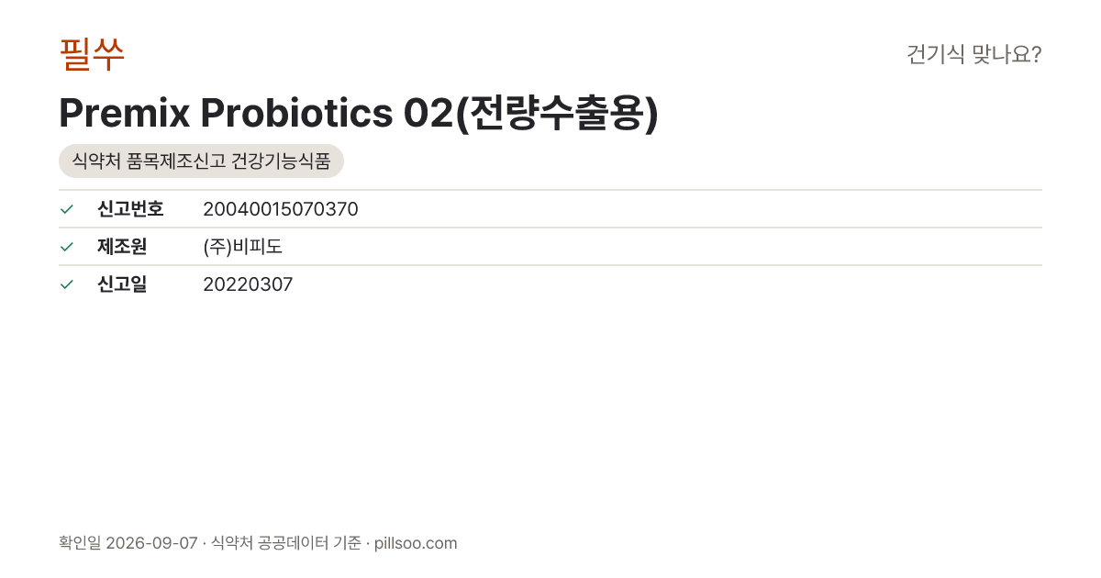Click the manufacturer name (주)비피도
Image resolution: width=1101 pixels, height=578 pixels.
click(242, 247)
